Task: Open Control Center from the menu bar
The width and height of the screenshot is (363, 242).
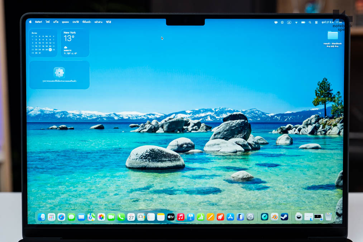Action: pyautogui.click(x=316, y=22)
